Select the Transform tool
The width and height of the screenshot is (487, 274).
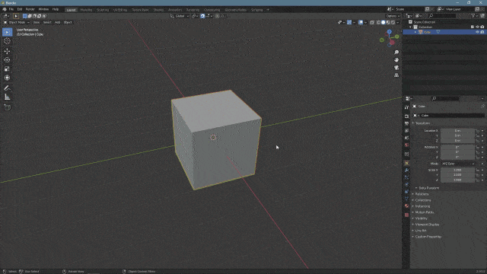tap(7, 78)
